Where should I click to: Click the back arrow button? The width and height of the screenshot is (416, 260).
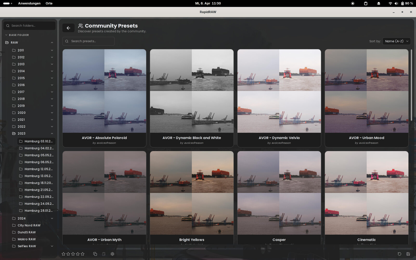tap(68, 28)
